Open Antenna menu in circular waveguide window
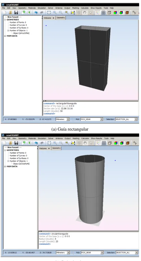This screenshot has width=141, height=261. click(x=59, y=138)
